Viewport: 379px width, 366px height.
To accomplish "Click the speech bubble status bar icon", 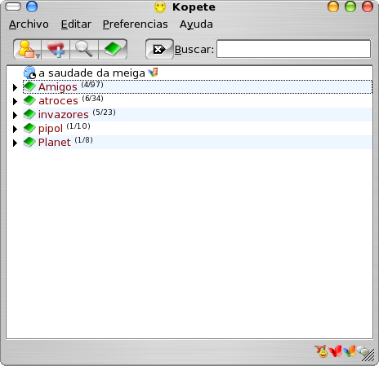I will [363, 351].
